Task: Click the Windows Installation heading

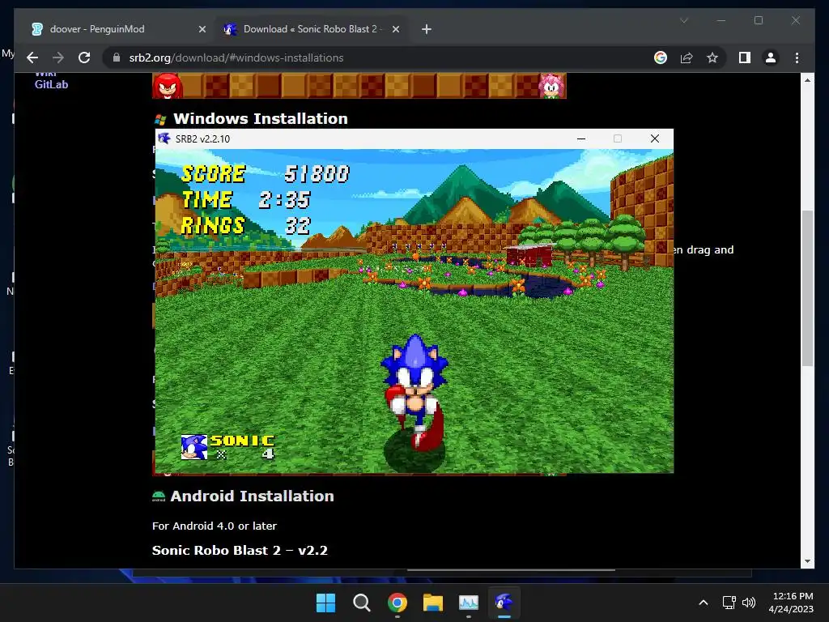Action: coord(261,118)
